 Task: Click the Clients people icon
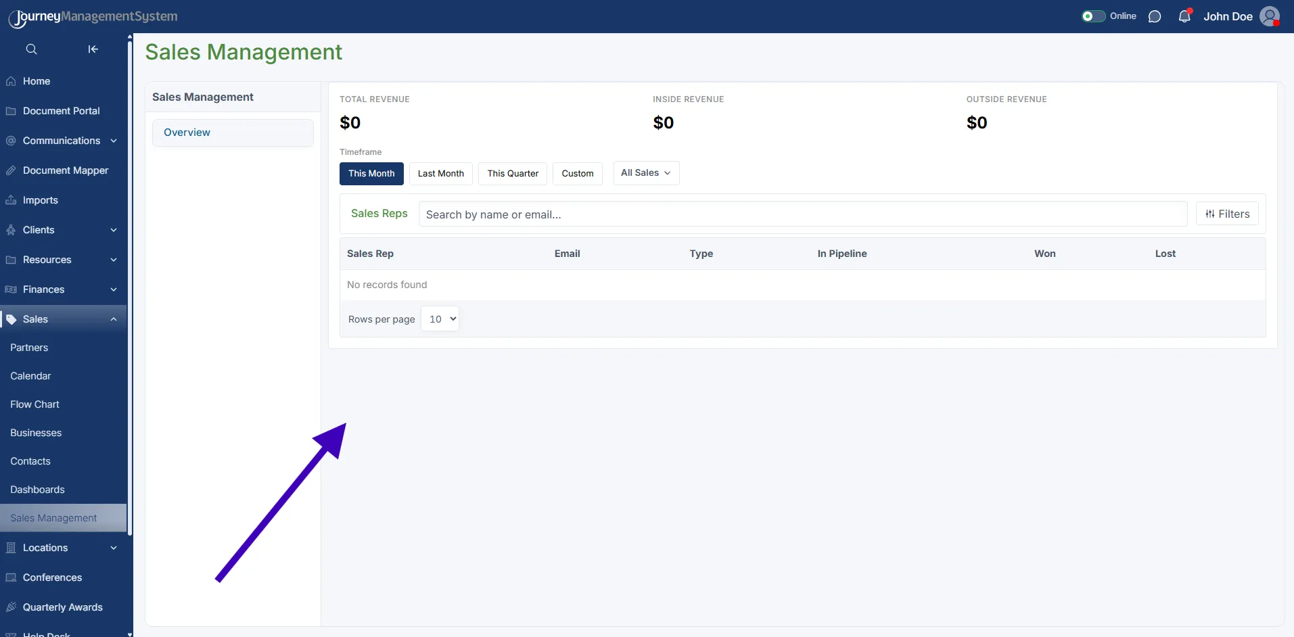pyautogui.click(x=11, y=230)
